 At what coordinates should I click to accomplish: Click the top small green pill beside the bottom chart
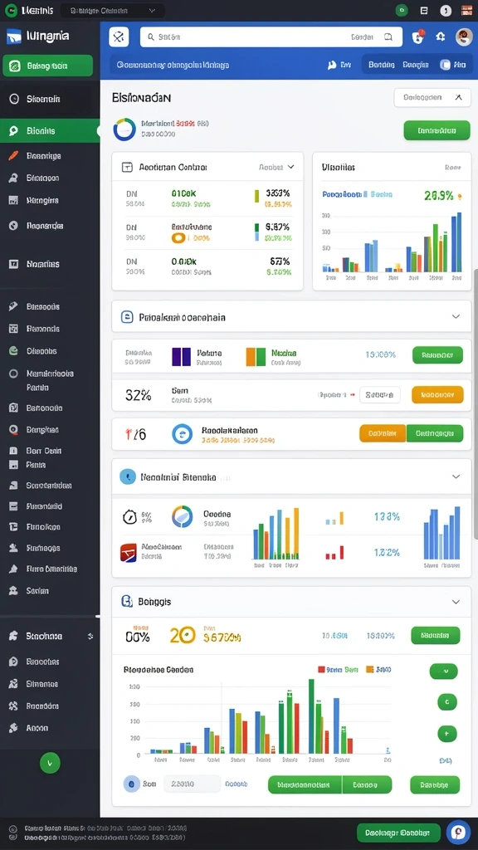pyautogui.click(x=443, y=671)
